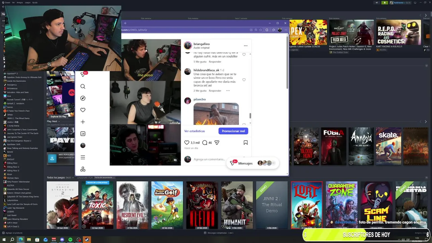Open the three-dot options on the hildebrandtluca_ok comment
432x243 pixels.
[x=228, y=90]
